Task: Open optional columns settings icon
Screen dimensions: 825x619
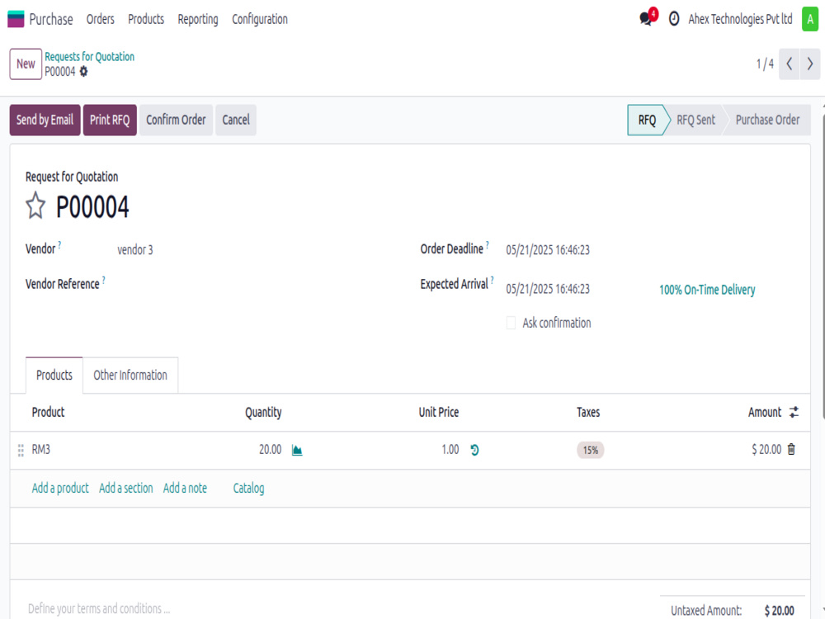Action: pos(794,412)
